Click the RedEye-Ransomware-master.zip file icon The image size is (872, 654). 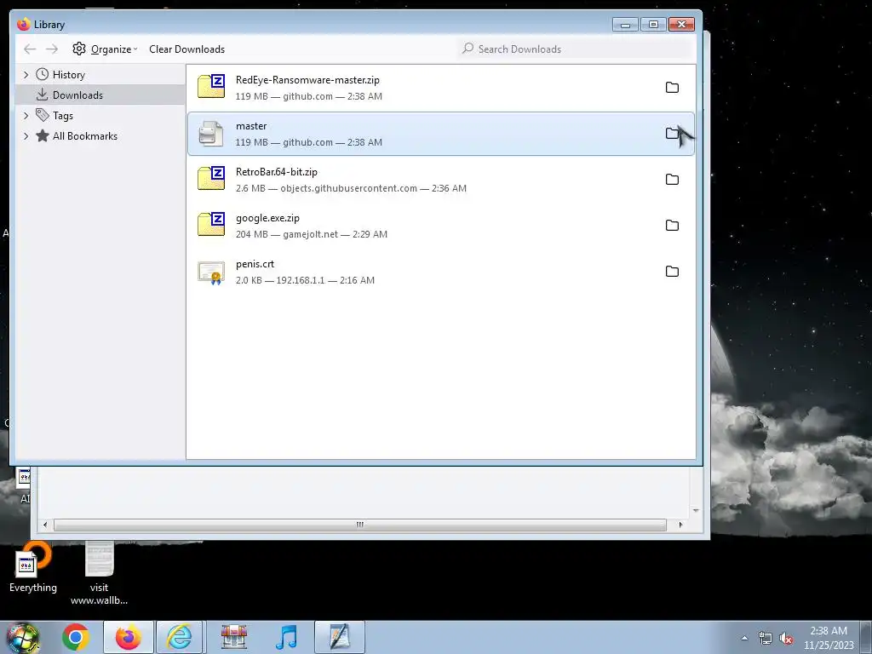(x=211, y=87)
